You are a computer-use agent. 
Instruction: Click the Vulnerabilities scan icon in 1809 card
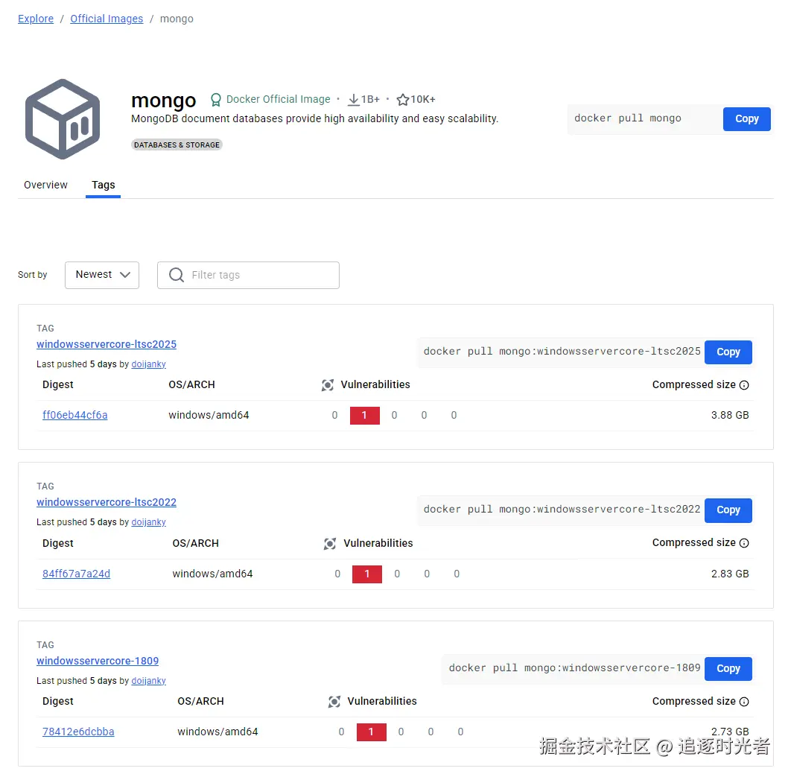[334, 701]
